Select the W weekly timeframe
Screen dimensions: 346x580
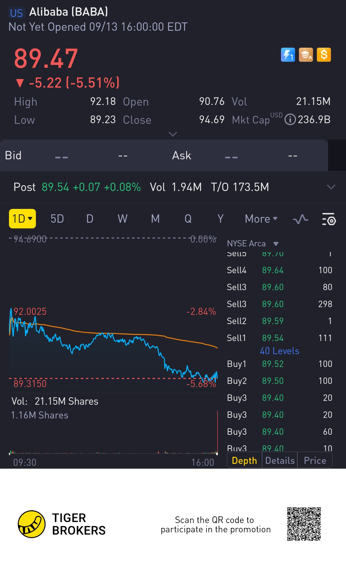click(122, 219)
